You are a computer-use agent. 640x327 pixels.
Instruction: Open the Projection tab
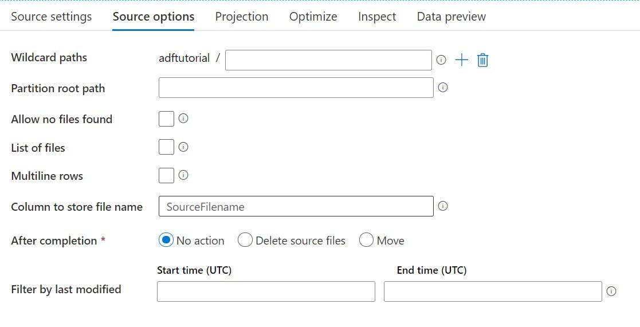tap(242, 17)
